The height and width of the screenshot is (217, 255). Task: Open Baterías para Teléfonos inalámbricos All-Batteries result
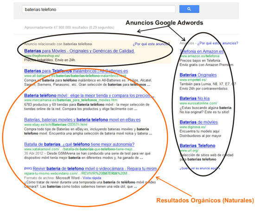point(76,71)
